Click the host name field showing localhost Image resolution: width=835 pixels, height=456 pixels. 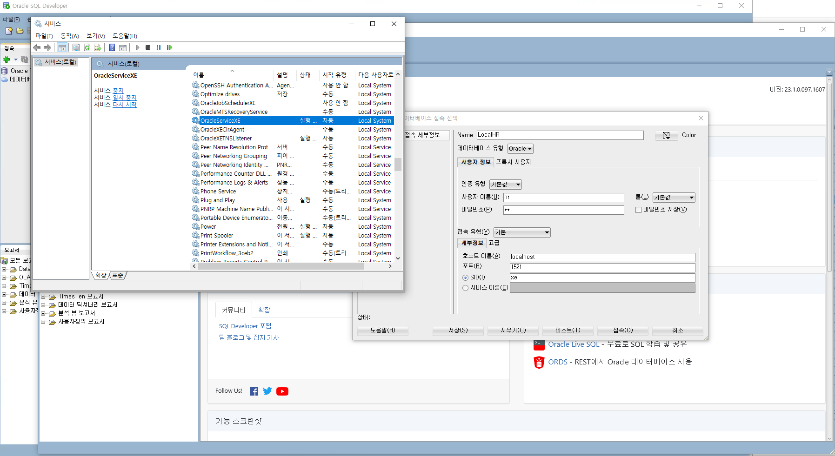point(602,257)
